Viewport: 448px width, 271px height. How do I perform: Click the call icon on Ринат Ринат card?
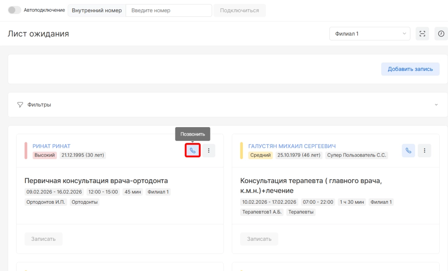pyautogui.click(x=192, y=150)
